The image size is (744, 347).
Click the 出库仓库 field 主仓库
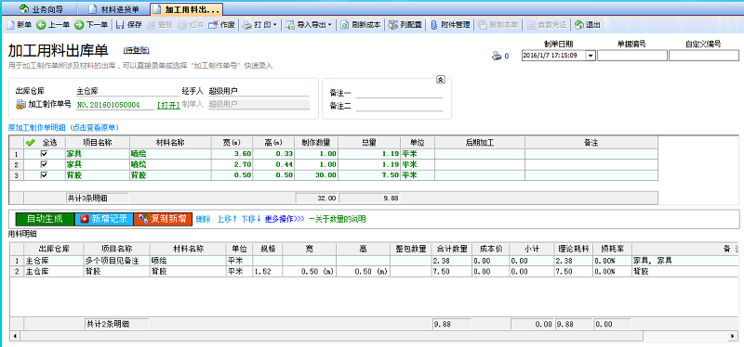tap(127, 91)
